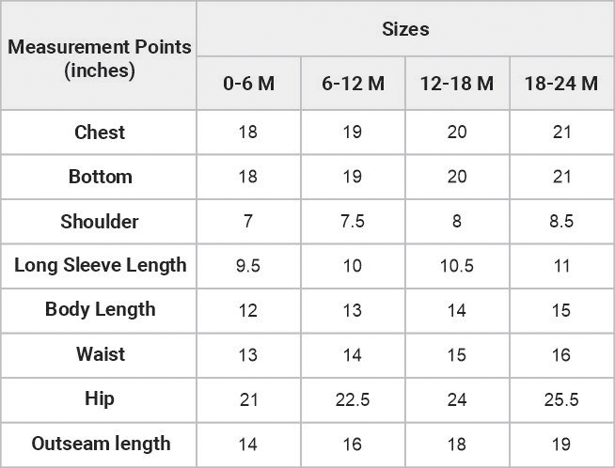The image size is (615, 468).
Task: Click the Hip row label
Action: [x=99, y=400]
